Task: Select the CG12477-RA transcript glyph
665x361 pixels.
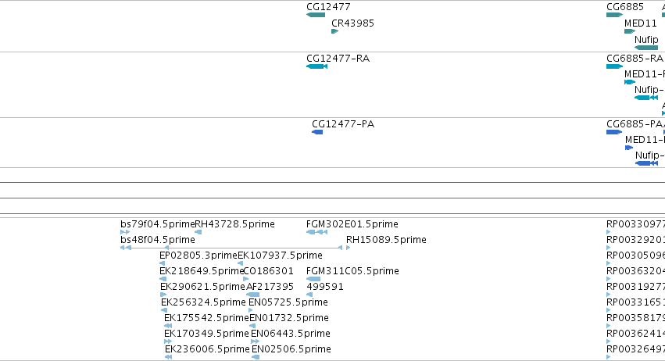Action: 316,66
